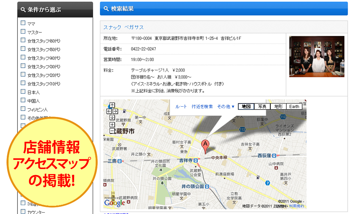Pan the map right with the right arrow

(x=115, y=111)
